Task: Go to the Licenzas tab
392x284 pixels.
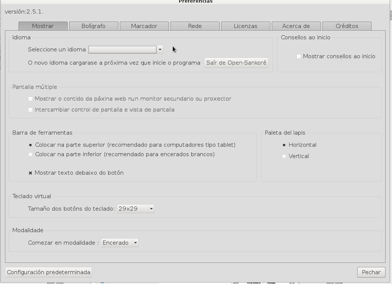Action: click(x=245, y=26)
